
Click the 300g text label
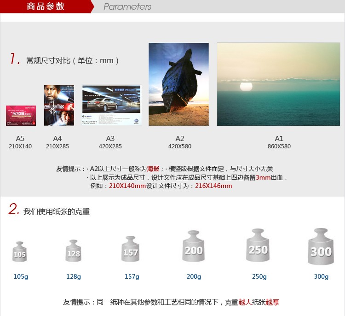coord(321,276)
